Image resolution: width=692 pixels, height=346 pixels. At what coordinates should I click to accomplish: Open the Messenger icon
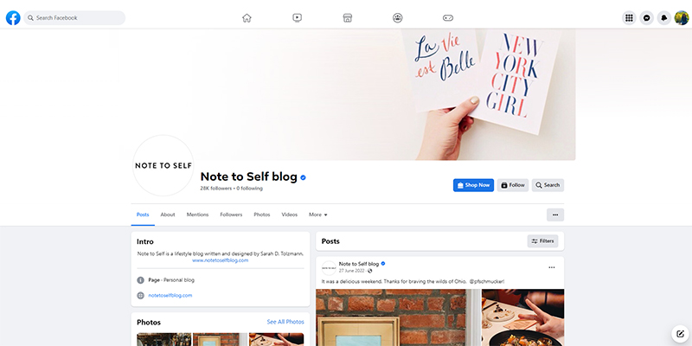tap(646, 18)
